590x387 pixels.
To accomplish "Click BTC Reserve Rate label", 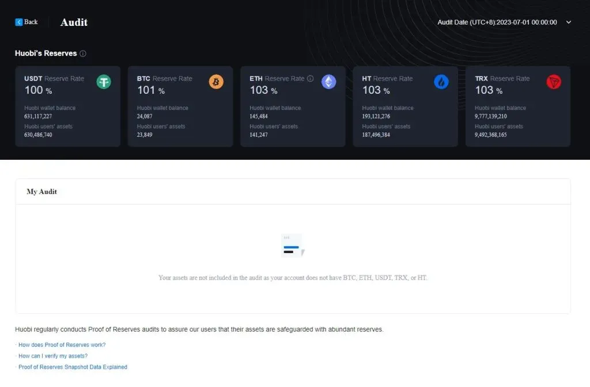I will pos(164,78).
